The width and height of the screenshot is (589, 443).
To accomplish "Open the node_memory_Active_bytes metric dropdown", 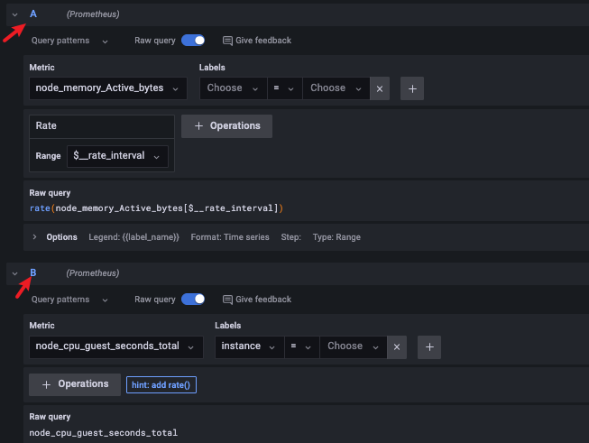I will 108,88.
